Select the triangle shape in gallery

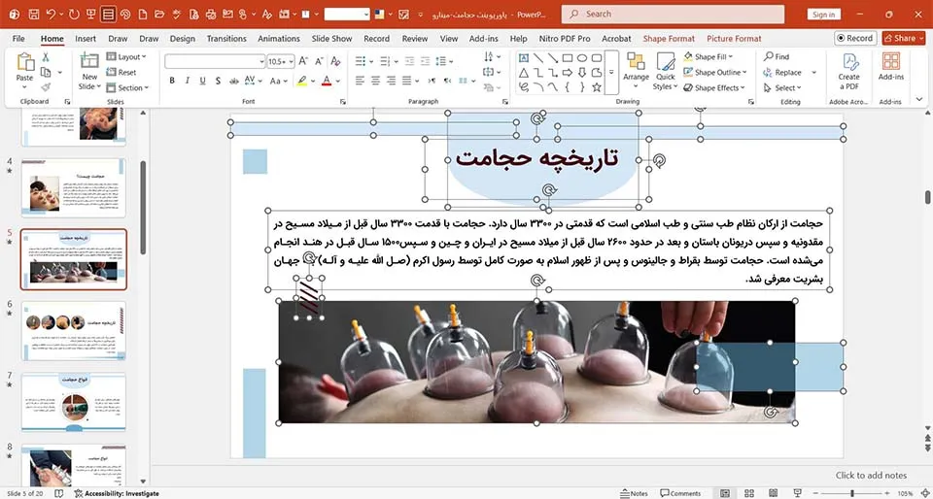click(524, 73)
